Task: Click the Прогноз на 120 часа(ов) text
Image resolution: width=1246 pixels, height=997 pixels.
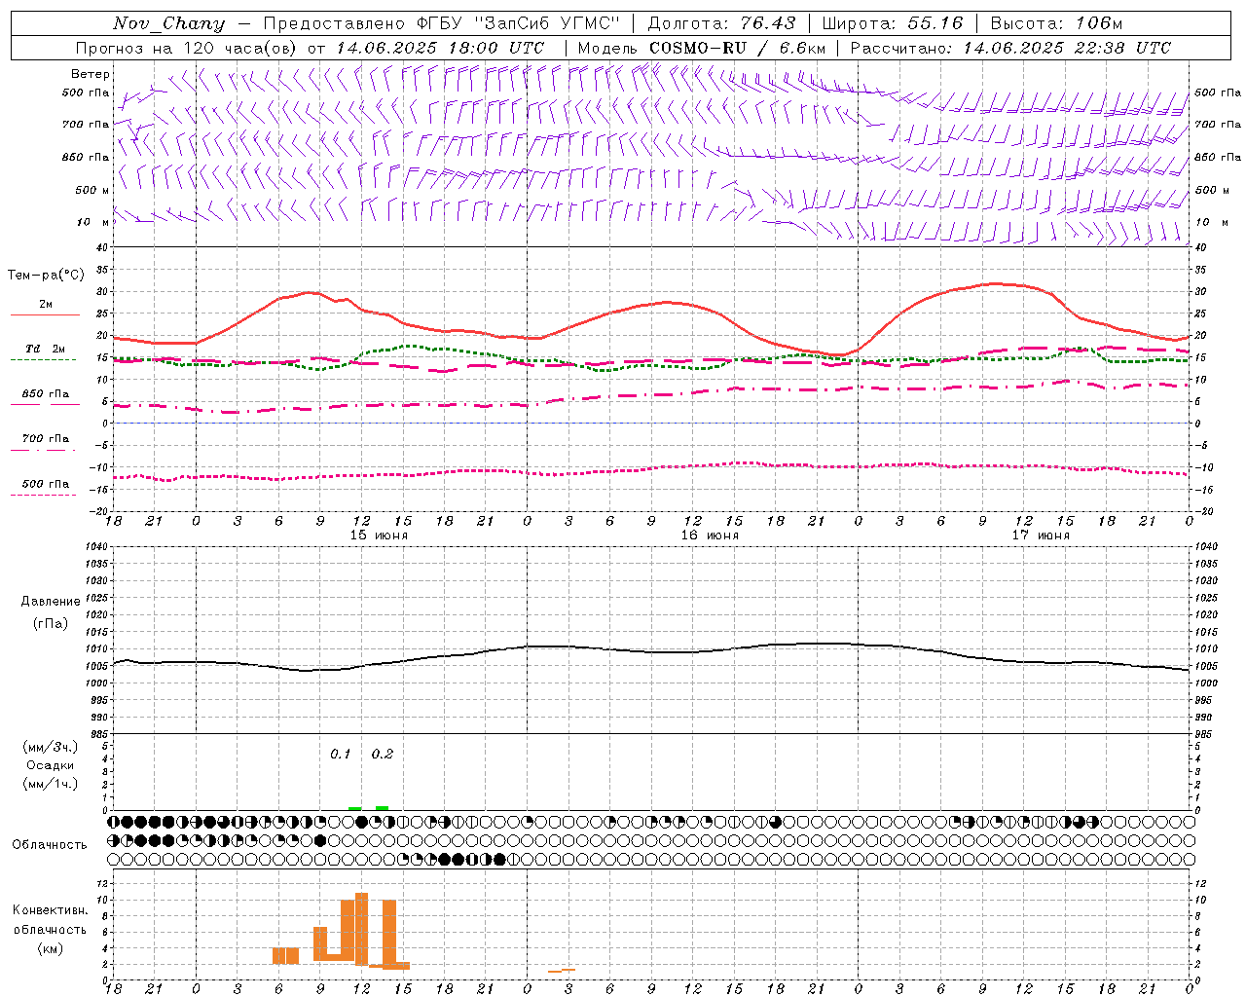Action: tap(187, 48)
